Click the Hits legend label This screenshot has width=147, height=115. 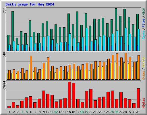144,12
